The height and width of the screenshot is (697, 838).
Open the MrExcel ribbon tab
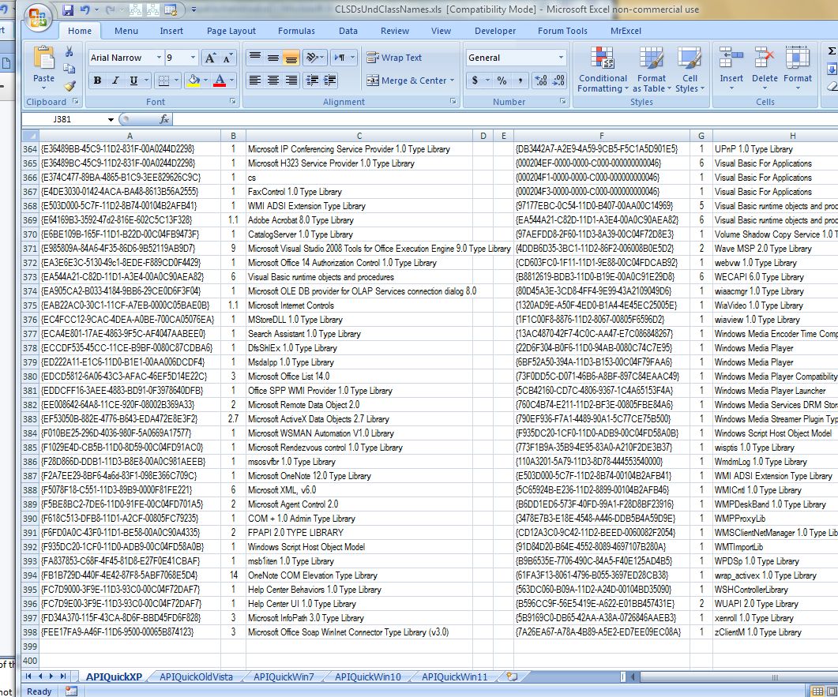click(x=626, y=31)
